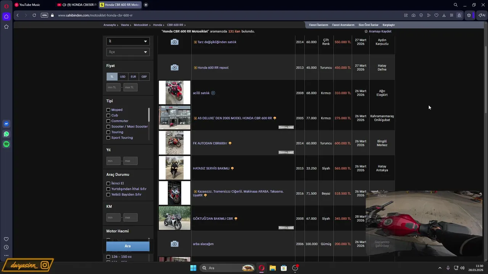Open easy setup sliders icon
The height and width of the screenshot is (274, 488).
point(451,15)
